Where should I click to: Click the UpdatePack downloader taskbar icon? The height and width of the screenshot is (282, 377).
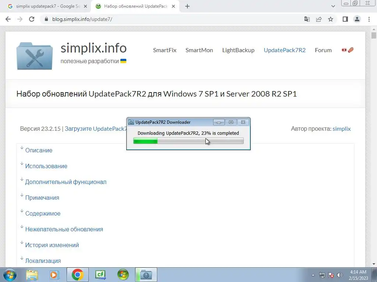146,275
